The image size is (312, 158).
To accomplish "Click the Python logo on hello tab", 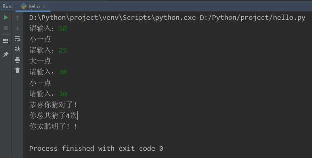I will coord(24,6).
